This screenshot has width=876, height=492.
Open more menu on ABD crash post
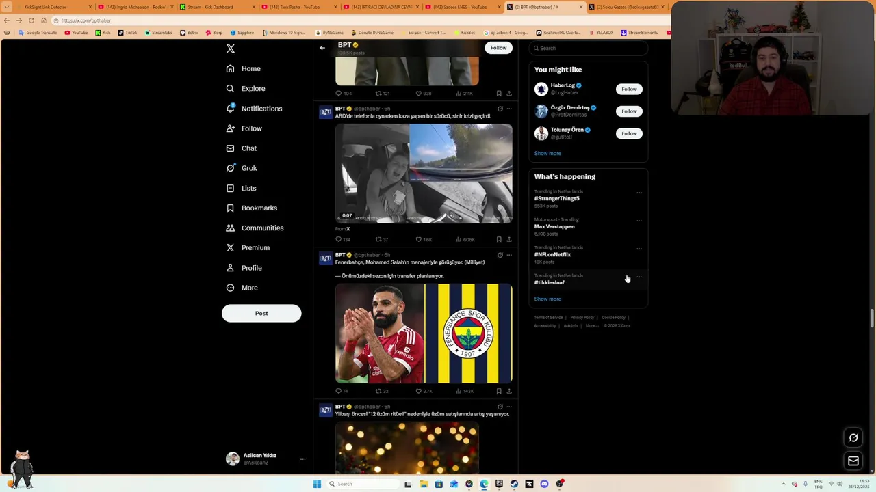click(x=508, y=109)
